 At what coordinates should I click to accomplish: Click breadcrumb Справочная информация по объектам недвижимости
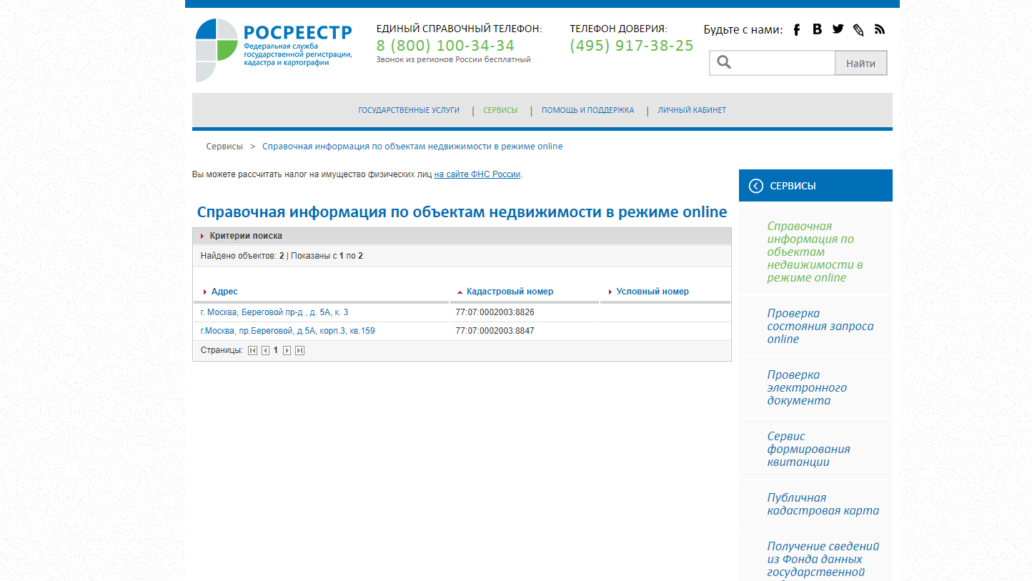412,147
